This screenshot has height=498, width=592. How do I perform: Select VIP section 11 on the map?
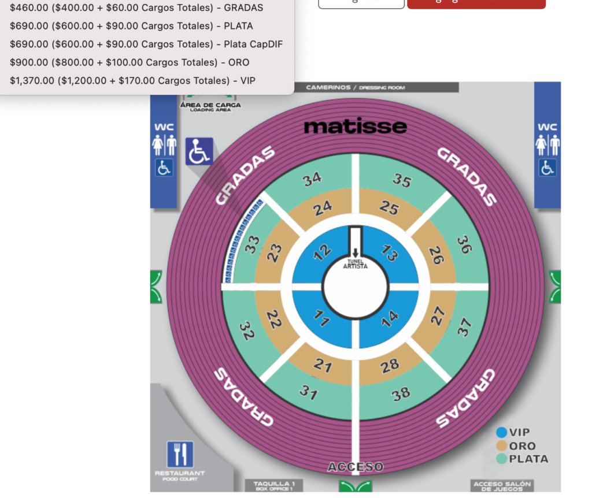click(321, 318)
